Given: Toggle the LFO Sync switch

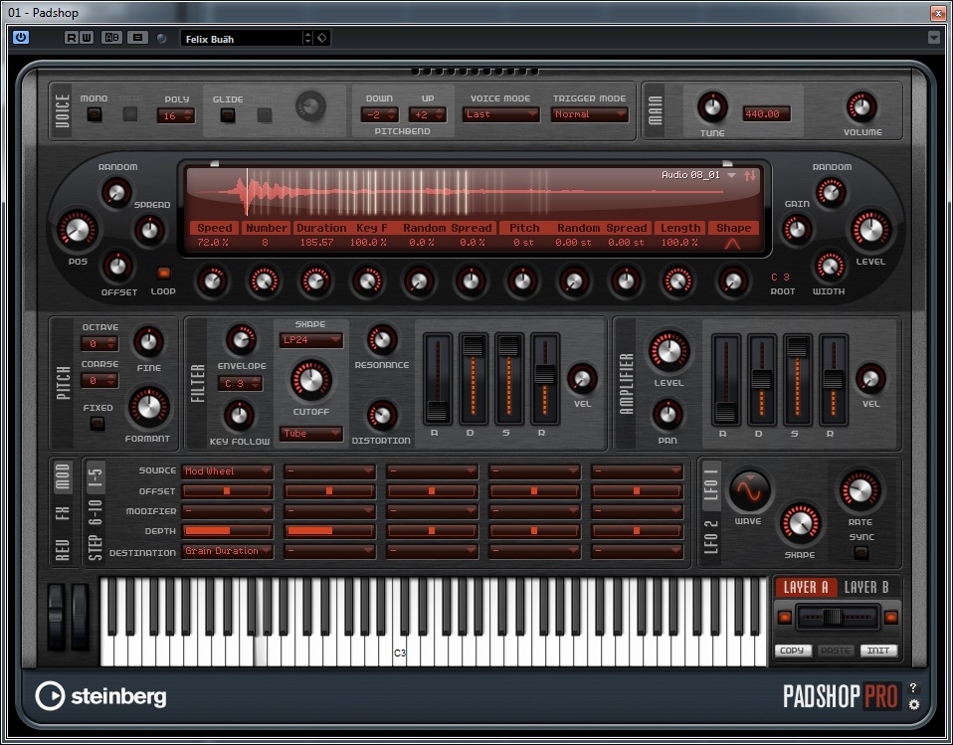Looking at the screenshot, I should [x=861, y=553].
